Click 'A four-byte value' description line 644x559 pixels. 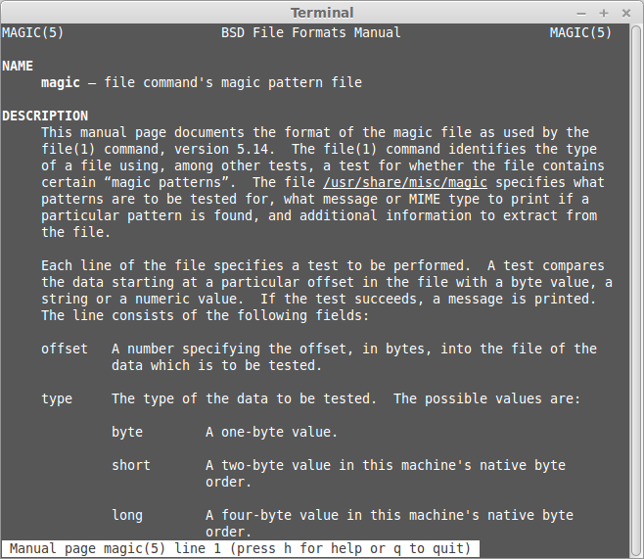tap(390, 515)
